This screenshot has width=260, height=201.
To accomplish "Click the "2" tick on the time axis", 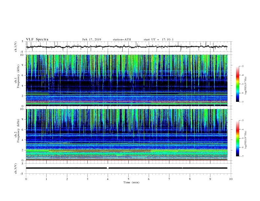I will 67,179.
